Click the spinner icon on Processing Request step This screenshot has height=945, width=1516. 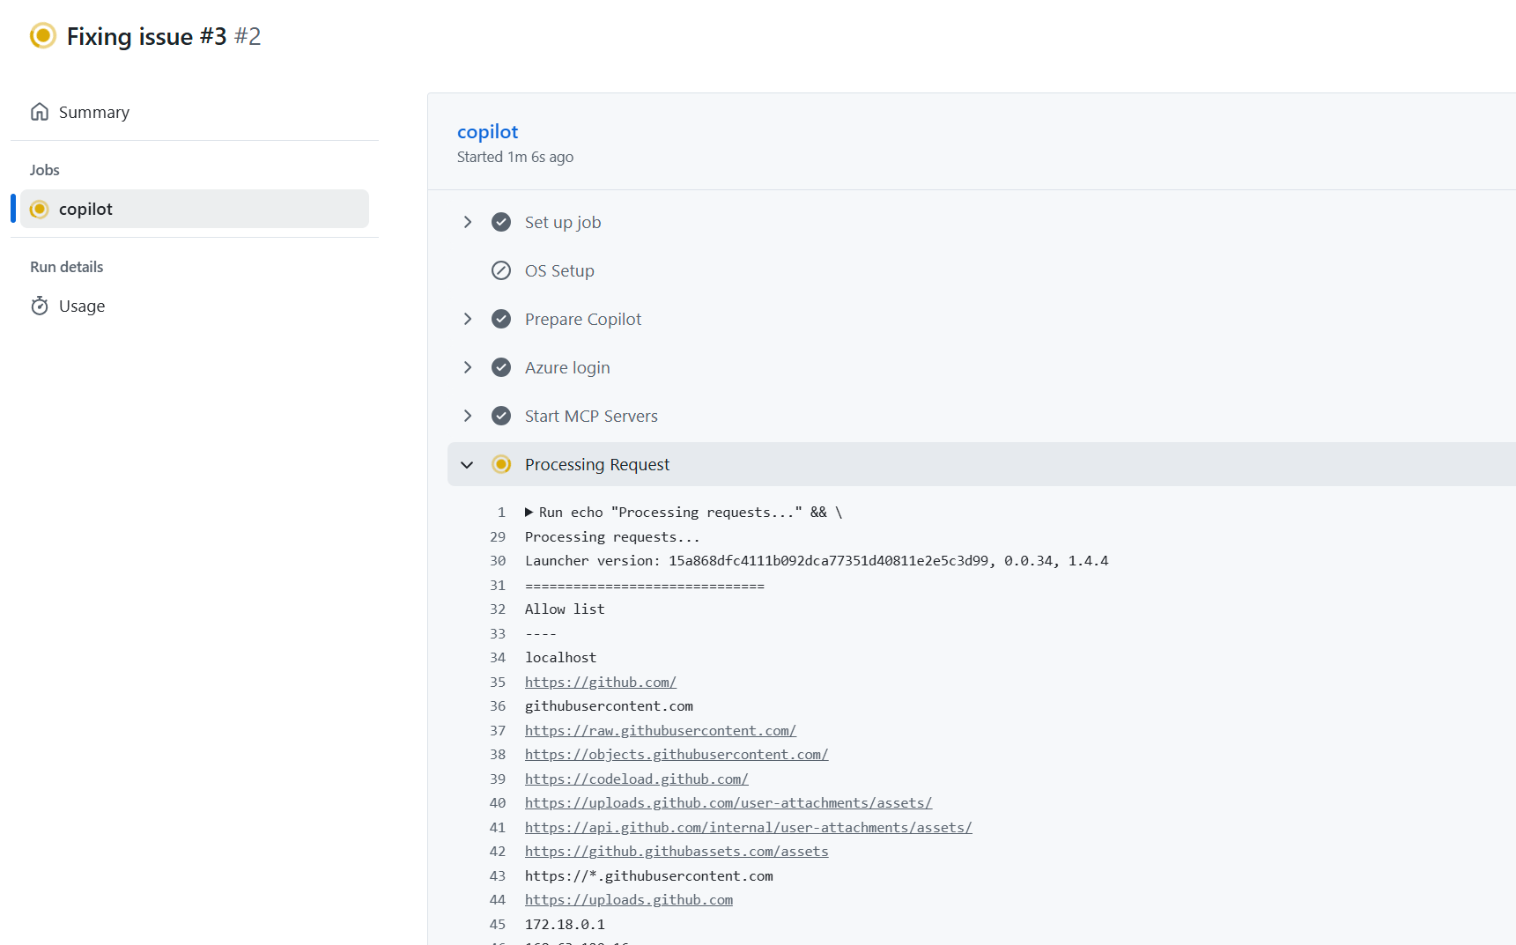(x=501, y=464)
